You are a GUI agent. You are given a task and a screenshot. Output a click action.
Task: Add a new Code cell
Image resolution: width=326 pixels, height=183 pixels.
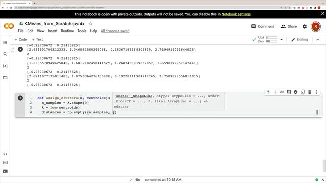pos(21,39)
